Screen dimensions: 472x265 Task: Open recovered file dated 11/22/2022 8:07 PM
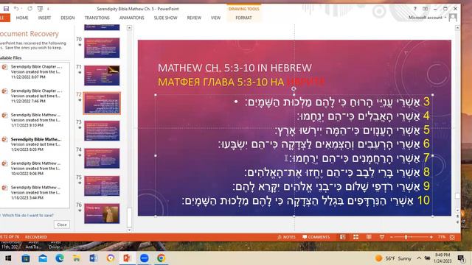35,72
